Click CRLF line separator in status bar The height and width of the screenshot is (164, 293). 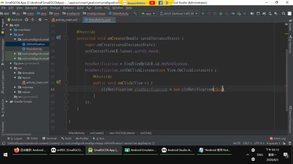(x=247, y=143)
